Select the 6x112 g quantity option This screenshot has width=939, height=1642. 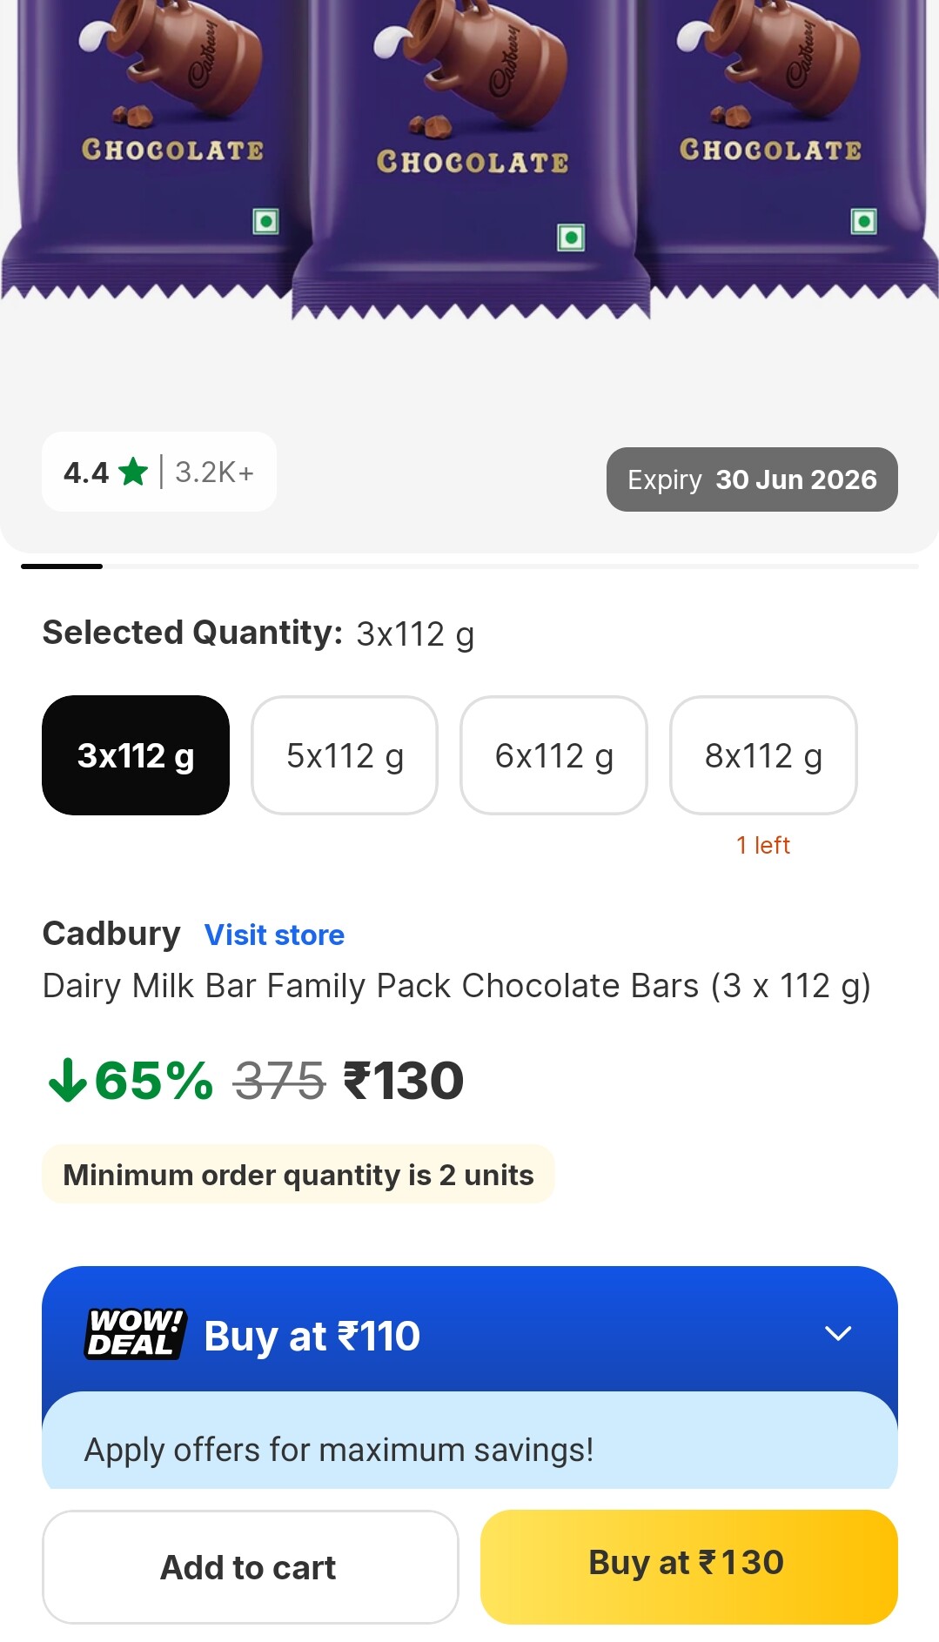[553, 755]
